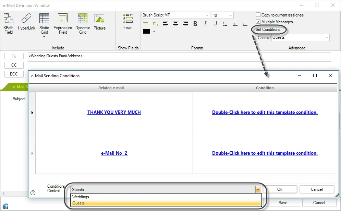Image resolution: width=341 pixels, height=211 pixels.
Task: Click the Set Conditions link
Action: pyautogui.click(x=268, y=30)
